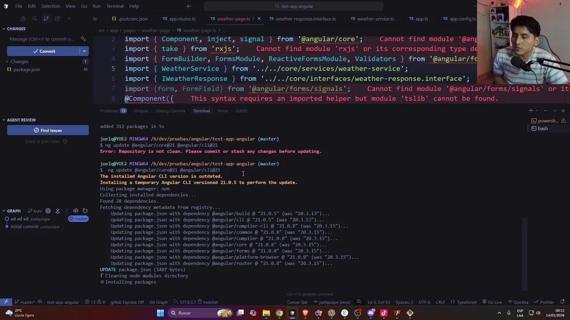Open the Explorer view in the activity bar
This screenshot has height=320, width=570.
(x=23, y=19)
